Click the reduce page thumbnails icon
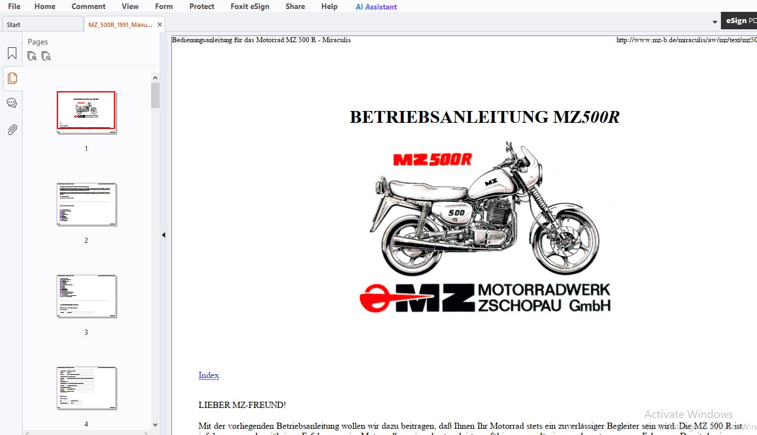The width and height of the screenshot is (757, 435). coord(46,56)
